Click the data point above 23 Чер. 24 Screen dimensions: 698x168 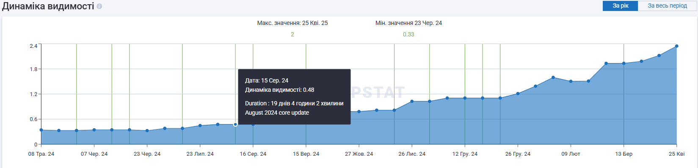pyautogui.click(x=147, y=131)
